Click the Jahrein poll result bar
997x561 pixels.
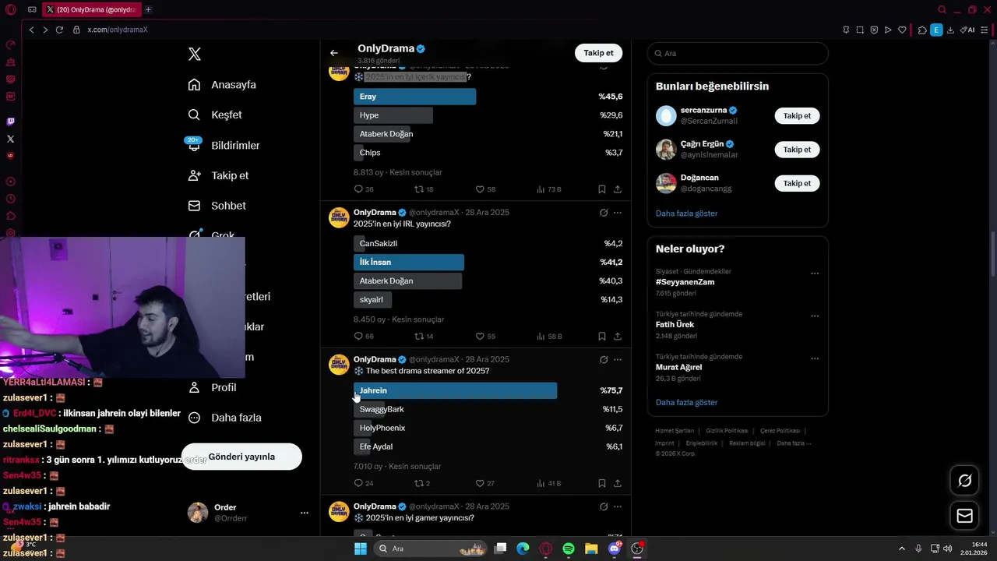click(455, 390)
